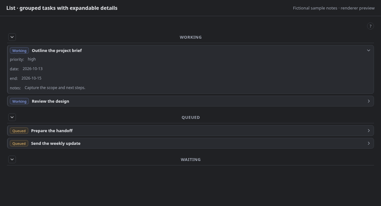Select the Prepare the handoff title
Screen dimensions: 381x206
52,131
